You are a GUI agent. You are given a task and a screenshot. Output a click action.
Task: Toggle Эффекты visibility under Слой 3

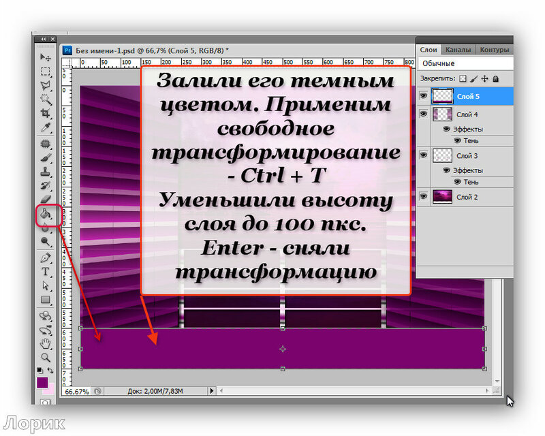point(447,170)
